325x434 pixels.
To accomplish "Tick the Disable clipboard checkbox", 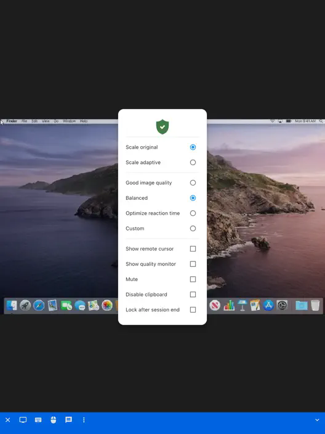I will coord(193,294).
